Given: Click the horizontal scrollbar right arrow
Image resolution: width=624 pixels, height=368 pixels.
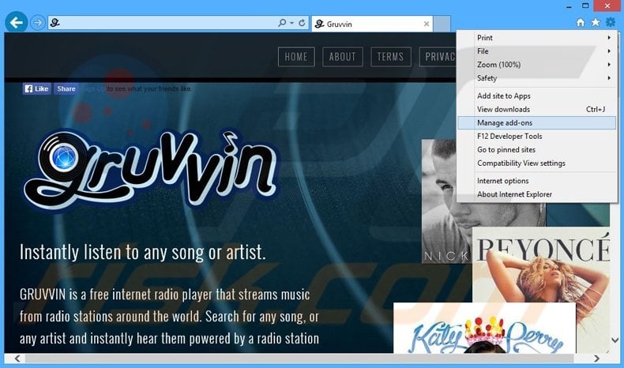Looking at the screenshot, I should tap(596, 359).
